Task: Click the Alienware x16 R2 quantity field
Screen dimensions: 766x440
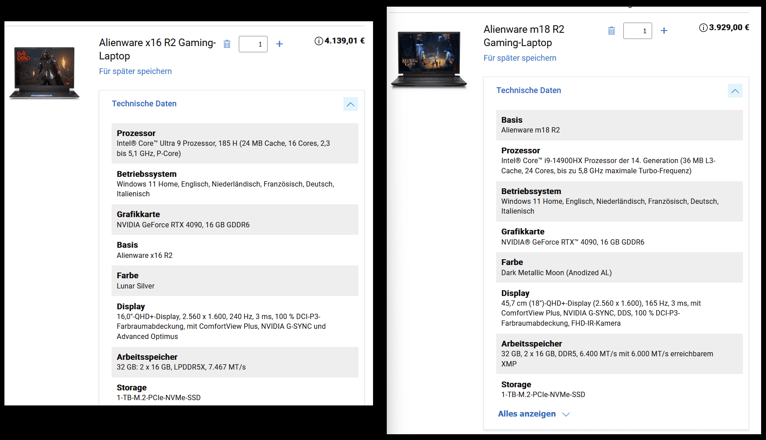Action: pos(253,44)
